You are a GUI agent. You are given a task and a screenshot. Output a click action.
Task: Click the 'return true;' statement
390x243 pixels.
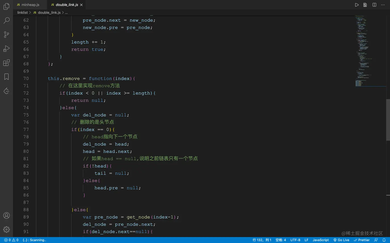pyautogui.click(x=88, y=49)
